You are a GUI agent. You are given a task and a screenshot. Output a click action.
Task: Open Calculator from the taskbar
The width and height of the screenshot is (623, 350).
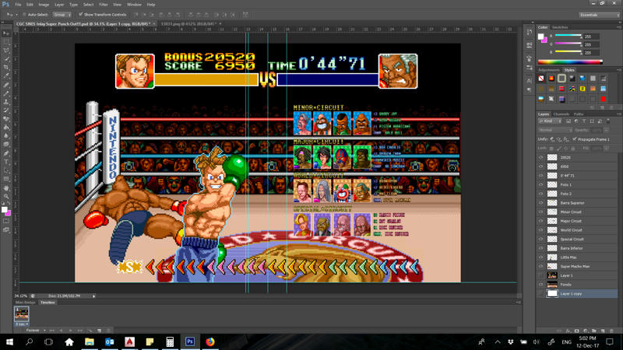(170, 341)
